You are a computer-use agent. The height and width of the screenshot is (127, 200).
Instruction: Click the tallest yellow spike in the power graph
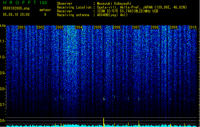click(104, 122)
